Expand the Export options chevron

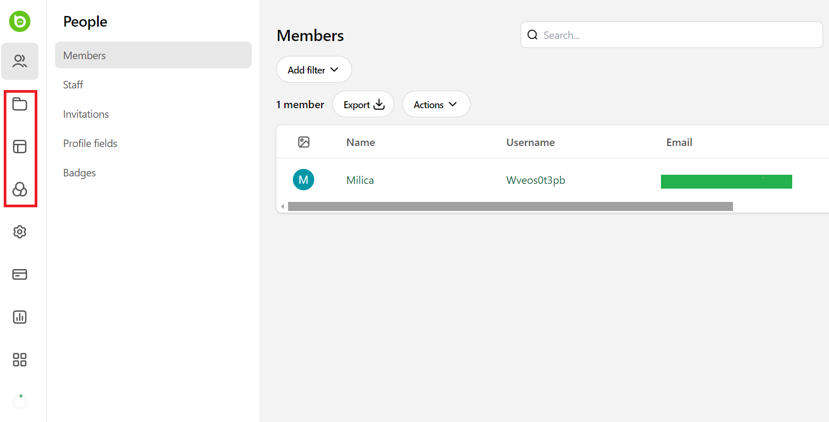(380, 104)
